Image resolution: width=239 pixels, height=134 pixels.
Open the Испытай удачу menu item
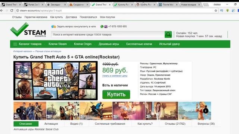pos(169,44)
